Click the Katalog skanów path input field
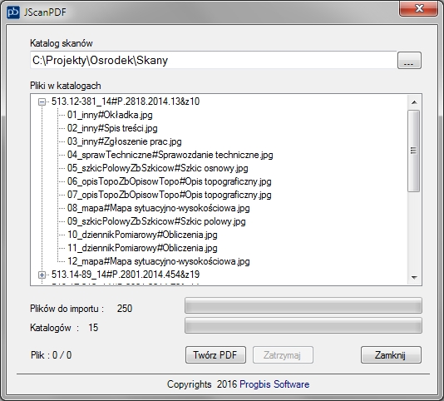 tap(213, 60)
